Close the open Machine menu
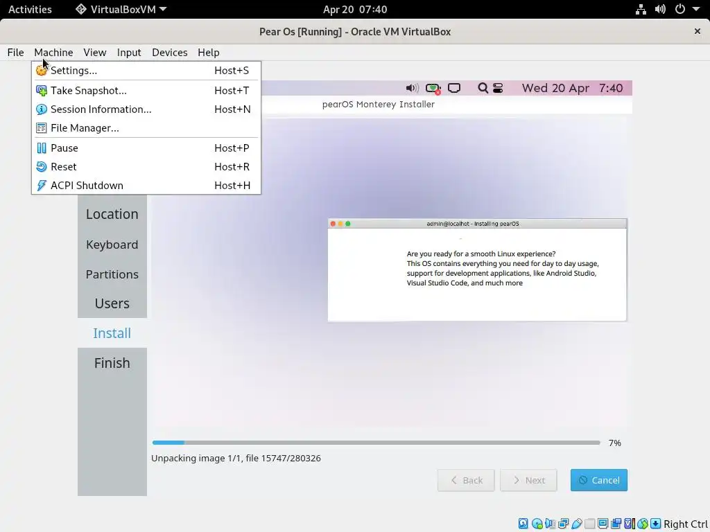The height and width of the screenshot is (532, 710). (x=53, y=53)
